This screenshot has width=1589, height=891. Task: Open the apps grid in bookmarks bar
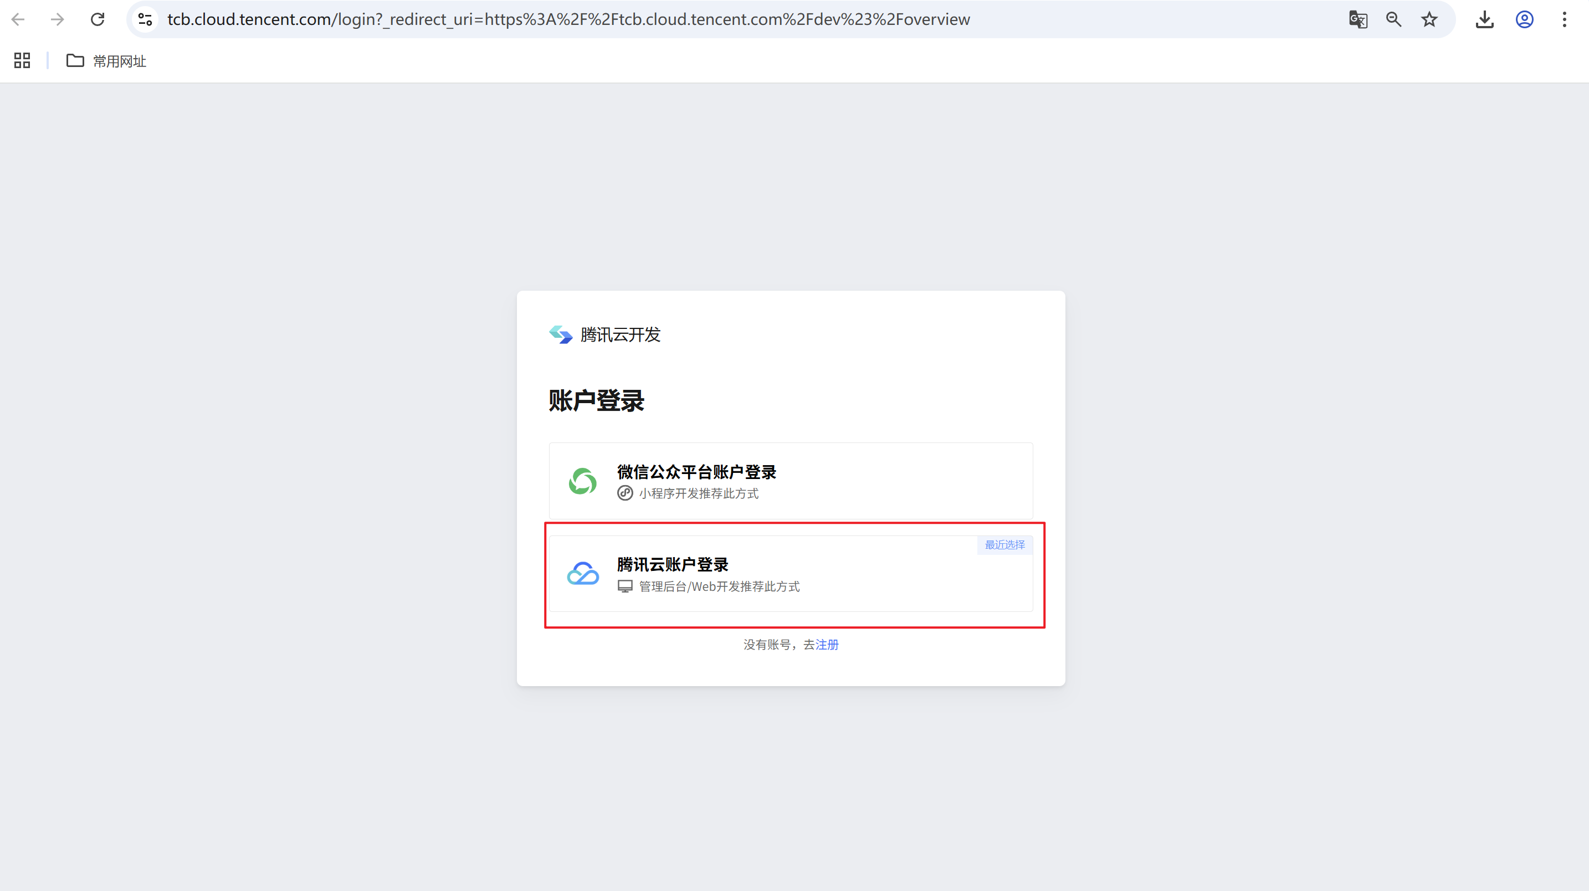point(22,60)
